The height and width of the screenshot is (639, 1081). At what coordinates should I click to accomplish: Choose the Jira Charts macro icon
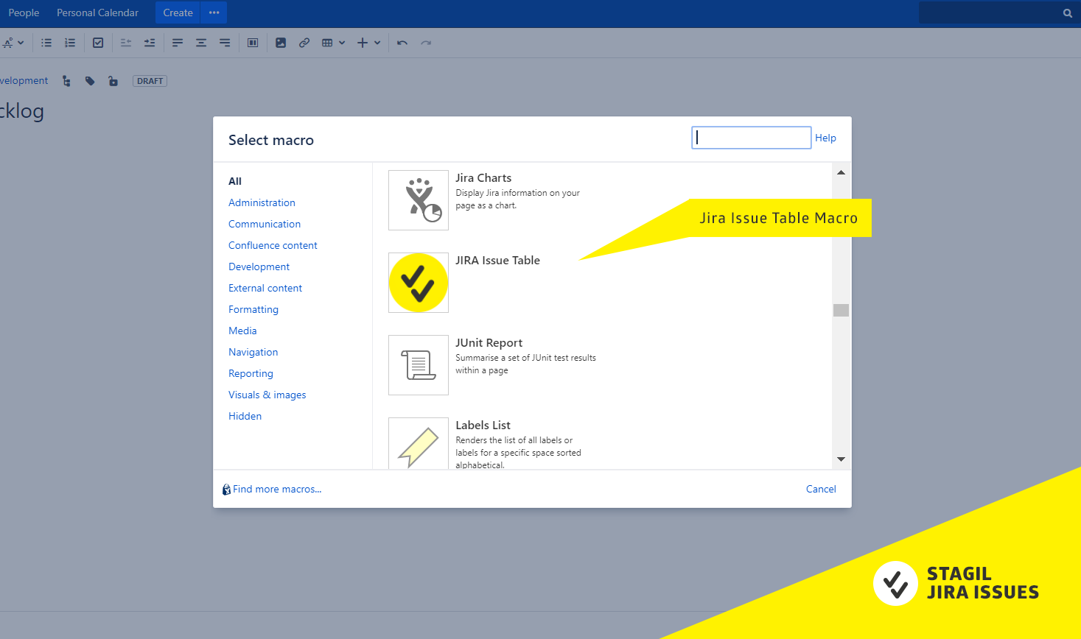click(x=419, y=200)
